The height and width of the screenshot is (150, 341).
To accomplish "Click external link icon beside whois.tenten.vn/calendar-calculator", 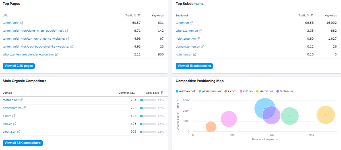I will point(57,55).
